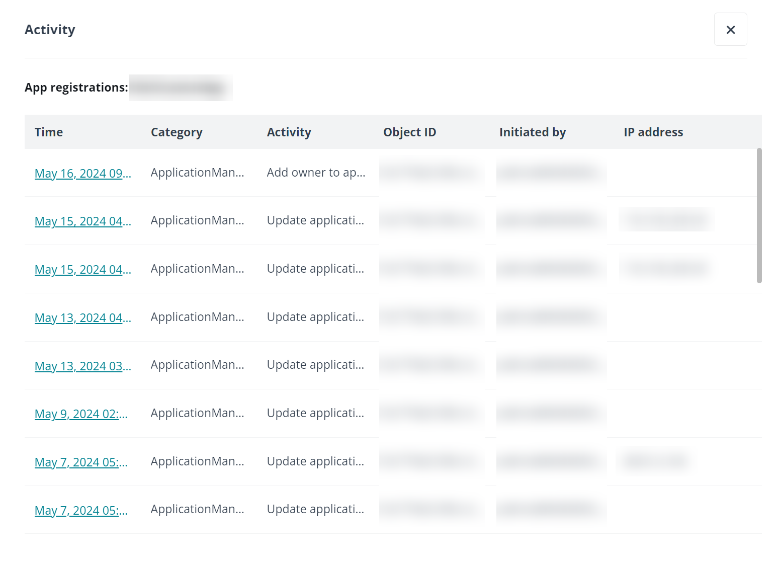The image size is (780, 563).
Task: Click the Initiated by column header
Action: tap(532, 132)
